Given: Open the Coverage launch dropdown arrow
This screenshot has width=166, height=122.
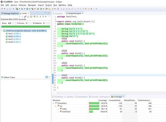Looking at the screenshot, I should click(x=19, y=9).
